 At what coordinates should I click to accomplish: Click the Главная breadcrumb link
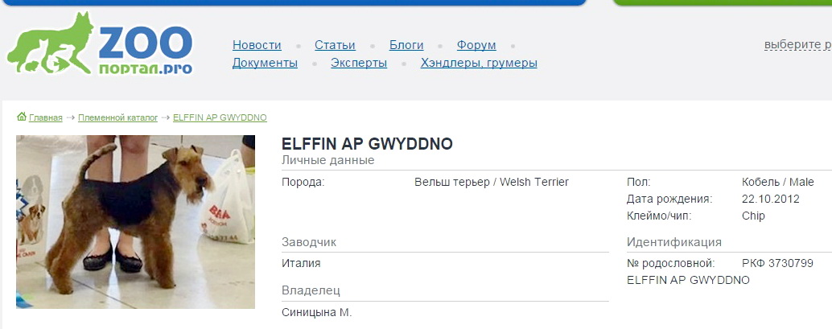[46, 117]
